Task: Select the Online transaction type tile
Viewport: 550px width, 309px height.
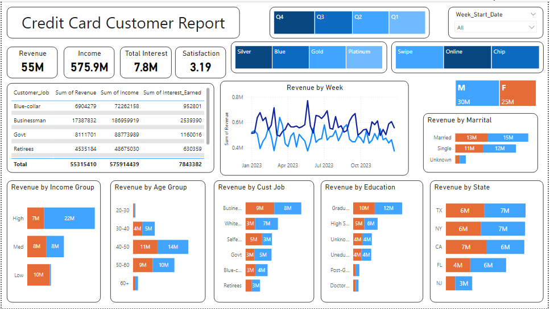Action: (467, 57)
